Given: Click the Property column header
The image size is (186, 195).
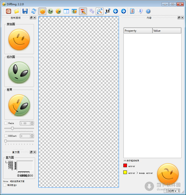Looking at the screenshot, I should pyautogui.click(x=138, y=31).
